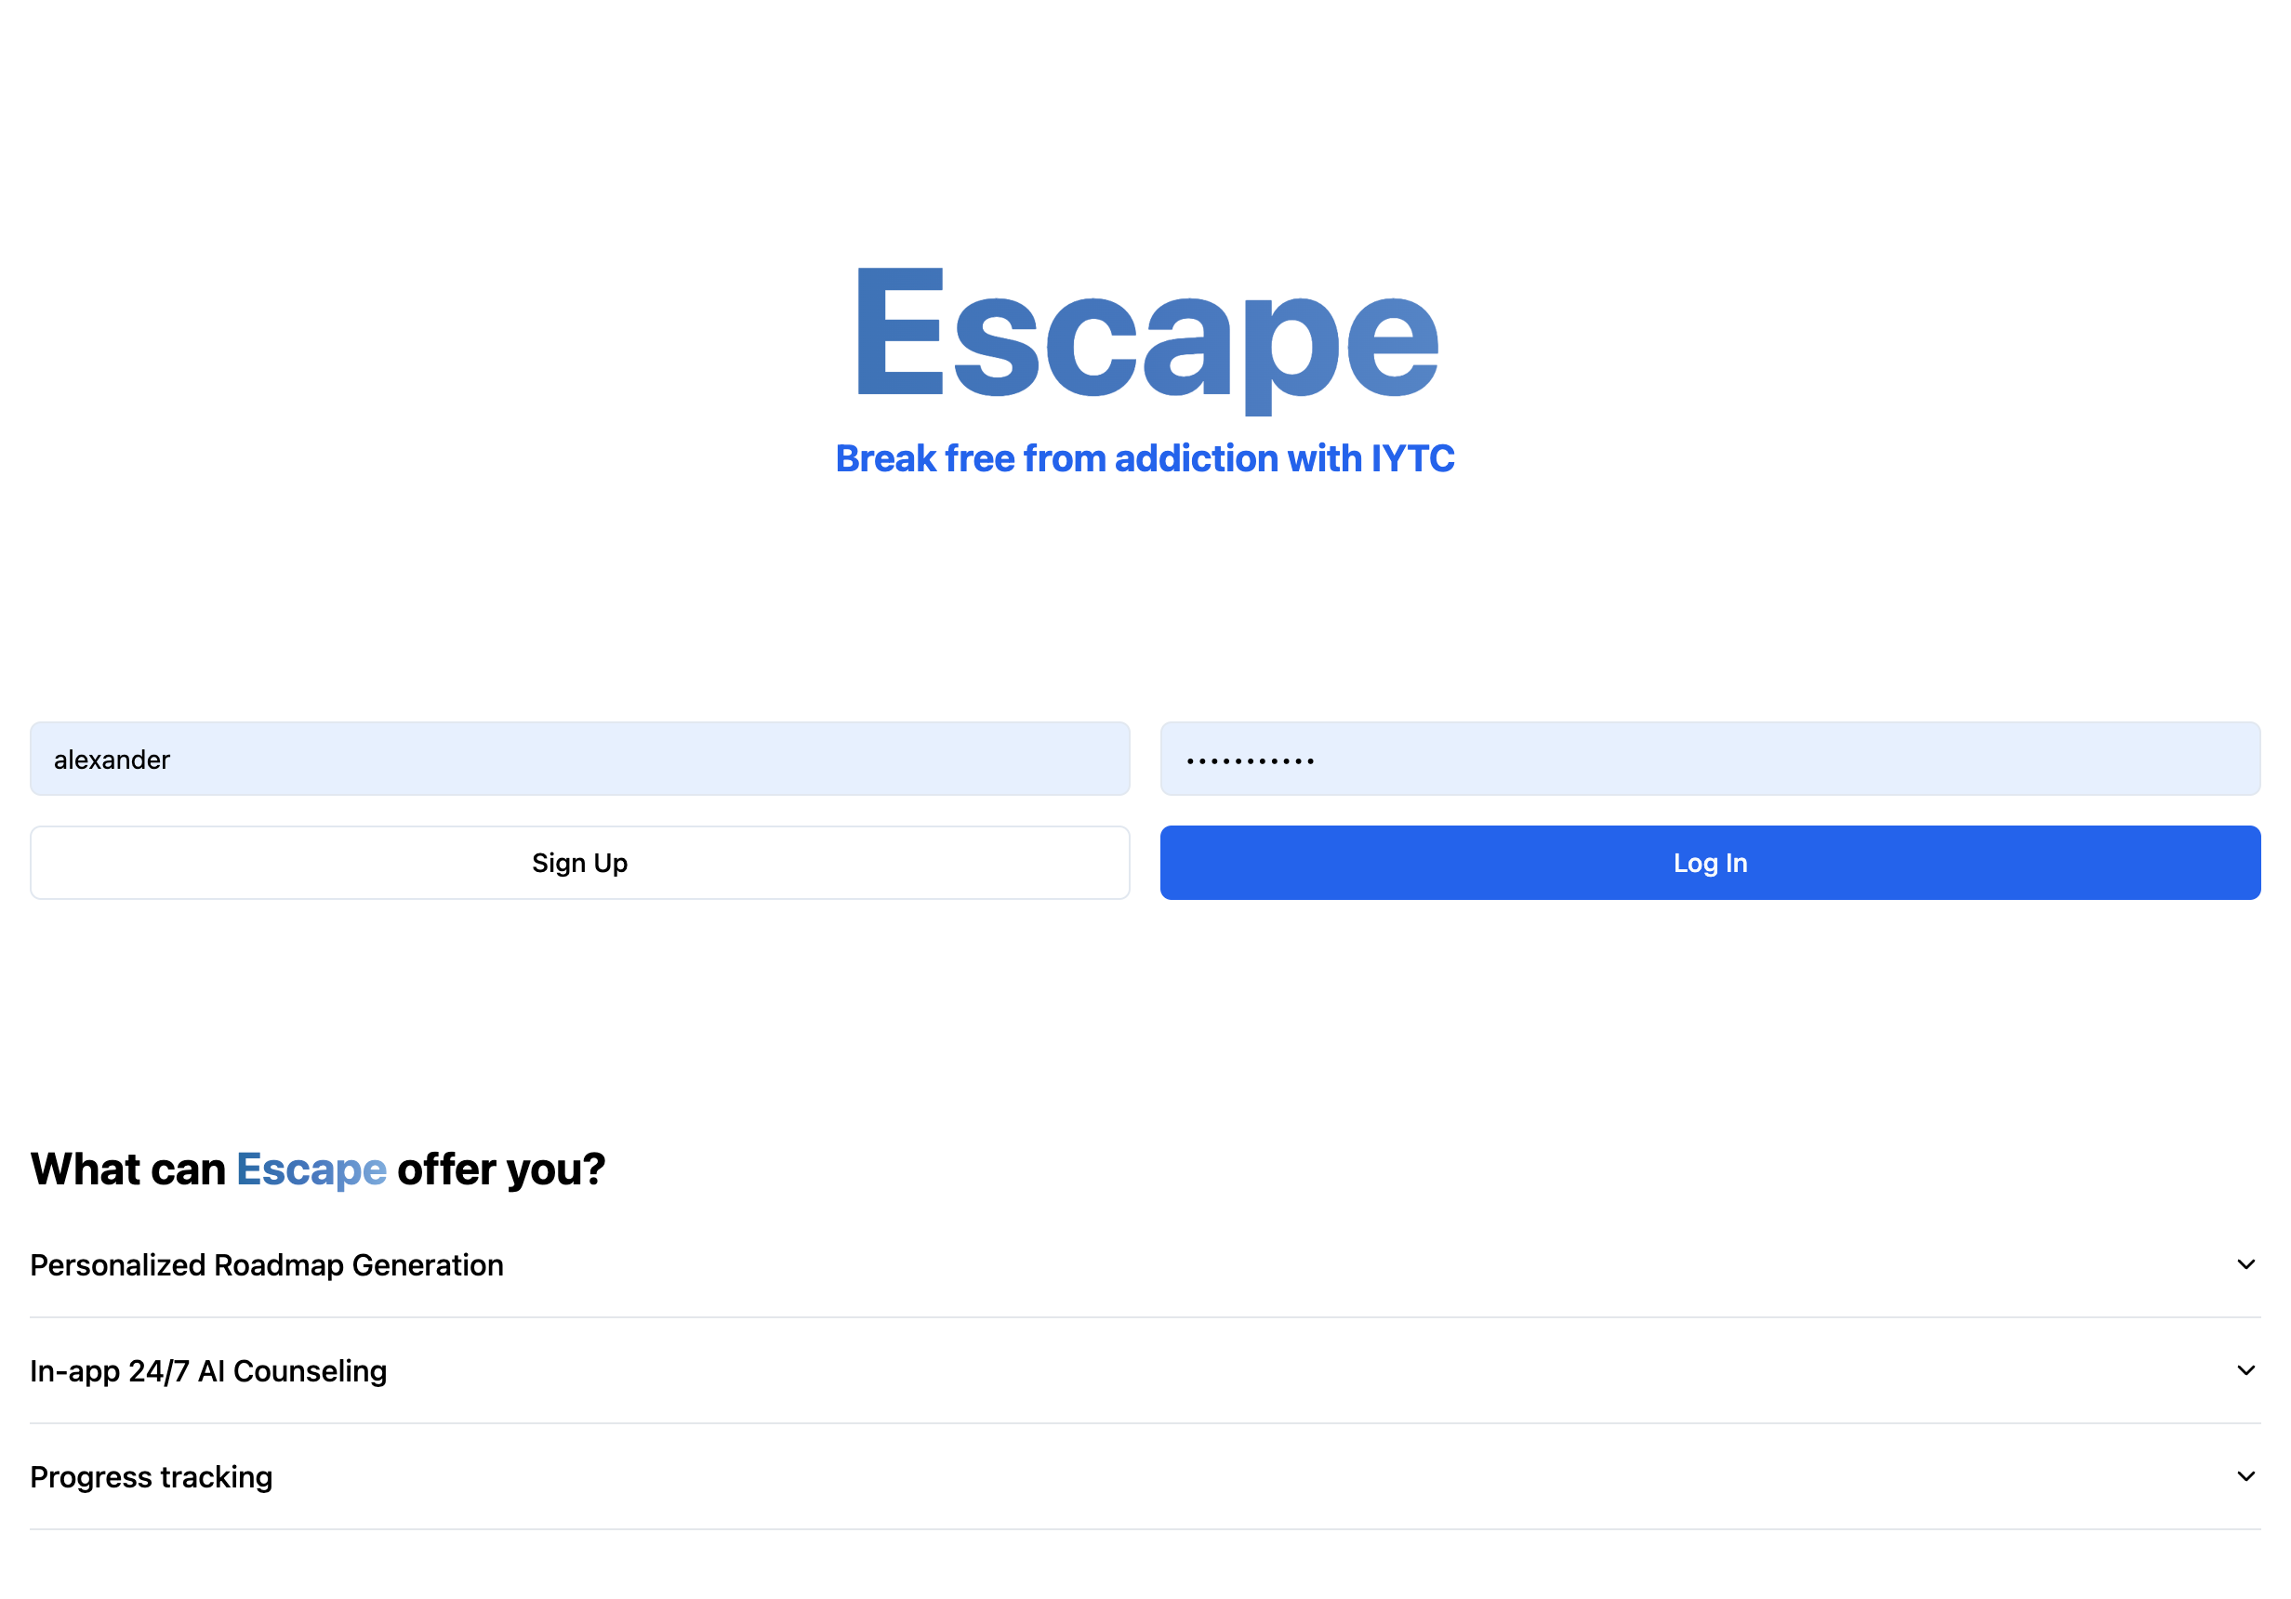Click the chevron icon next to Progress tracking
The width and height of the screenshot is (2291, 1599).
tap(2244, 1475)
